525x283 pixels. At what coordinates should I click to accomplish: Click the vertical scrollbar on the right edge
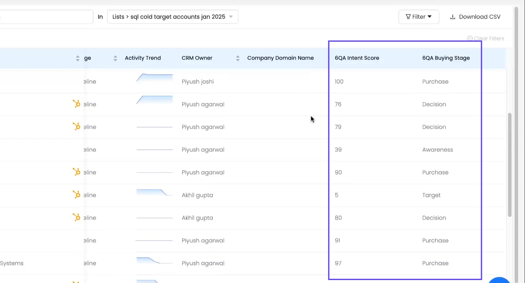[510, 165]
